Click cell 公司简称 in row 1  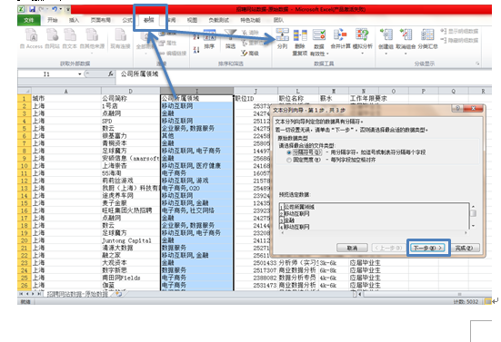coord(130,99)
